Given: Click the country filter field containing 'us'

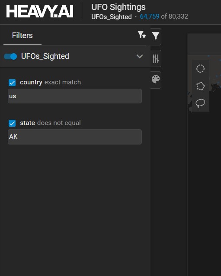Looking at the screenshot, I should tap(75, 96).
